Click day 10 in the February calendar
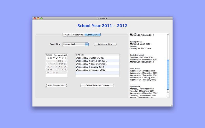Image resolution: width=205 pixels, height=128 pixels. [x=62, y=64]
